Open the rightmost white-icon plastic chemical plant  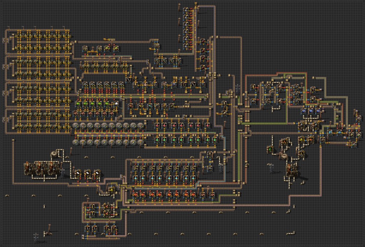click(x=97, y=173)
